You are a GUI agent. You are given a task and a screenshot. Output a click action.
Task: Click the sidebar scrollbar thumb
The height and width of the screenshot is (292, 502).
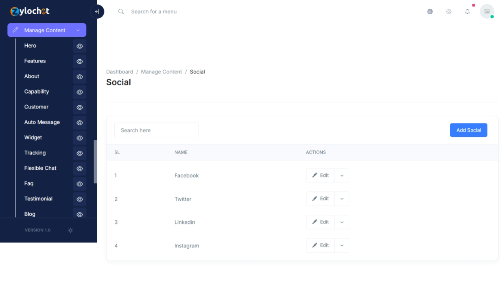pos(96,162)
